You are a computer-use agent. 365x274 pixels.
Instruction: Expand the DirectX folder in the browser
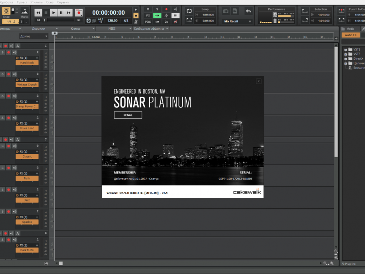[346, 59]
